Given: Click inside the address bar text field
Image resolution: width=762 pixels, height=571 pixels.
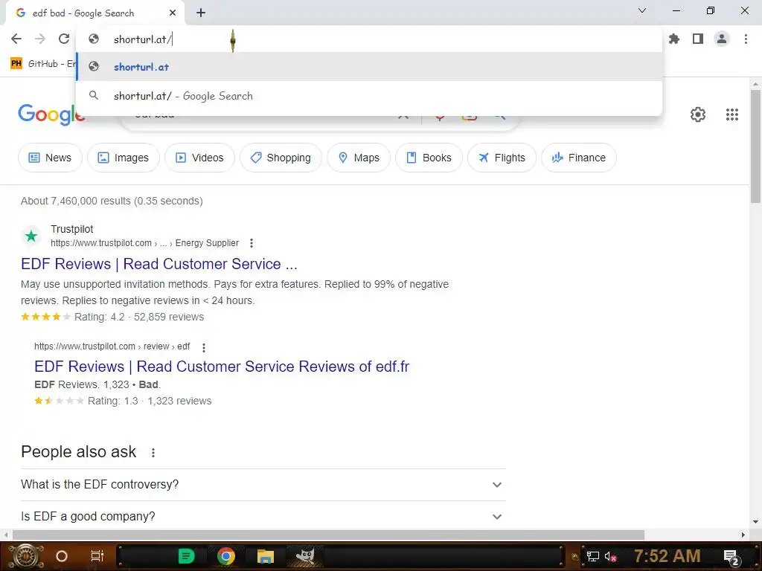Looking at the screenshot, I should click(369, 39).
